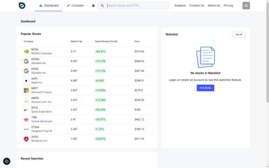The image size is (269, 168).
Task: Click the $411.35 price value
Action: pos(139,139)
